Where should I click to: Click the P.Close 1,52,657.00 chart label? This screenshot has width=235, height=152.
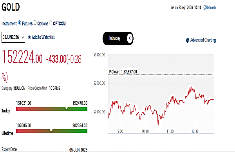(123, 72)
